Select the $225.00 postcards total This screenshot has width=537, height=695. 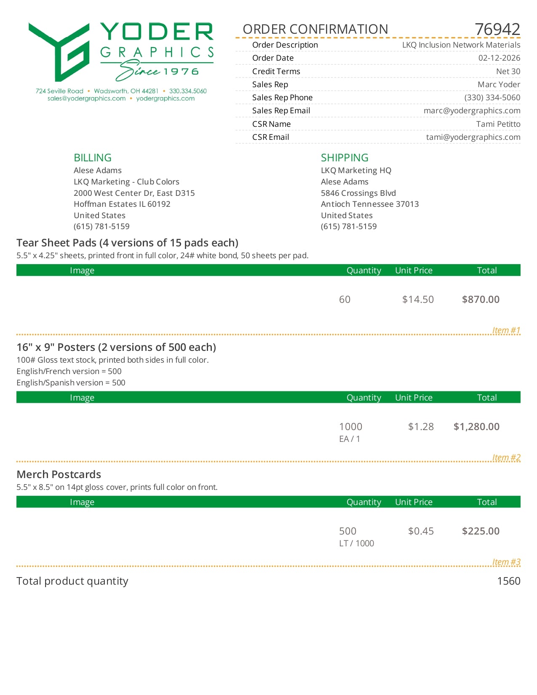pos(481,531)
